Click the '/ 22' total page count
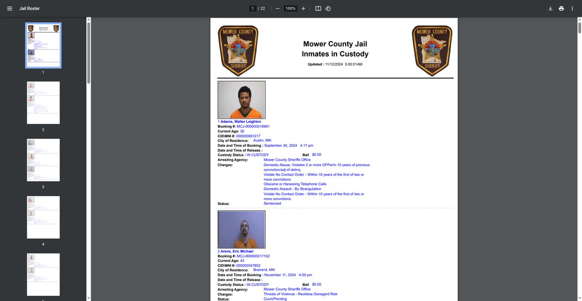The image size is (582, 301). (x=261, y=9)
